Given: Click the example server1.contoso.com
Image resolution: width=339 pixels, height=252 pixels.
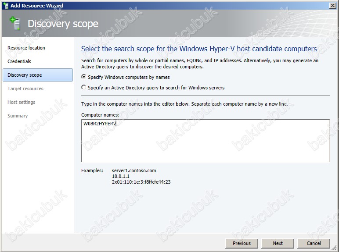Looking at the screenshot, I should click(134, 170).
